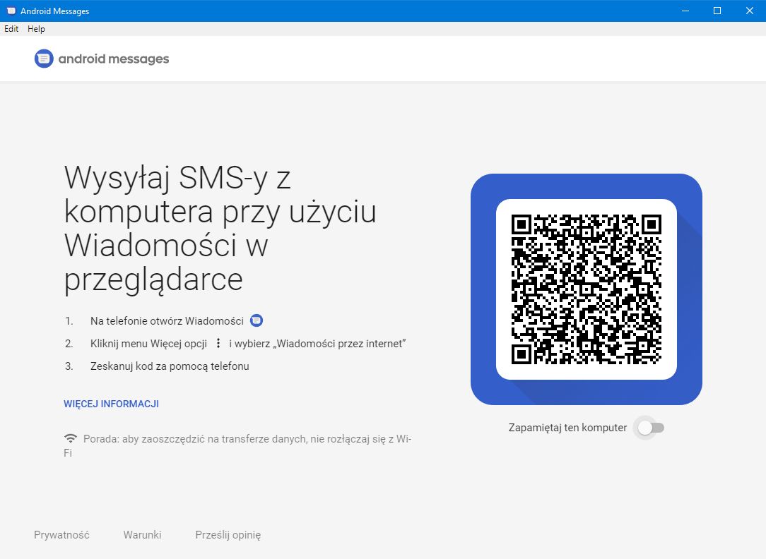Open the Prywatność footer link
The width and height of the screenshot is (766, 559).
(61, 534)
